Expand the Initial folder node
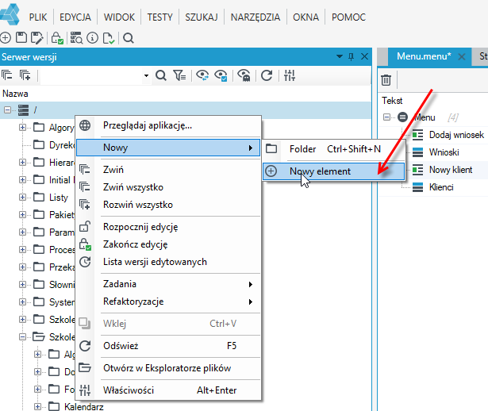 tap(22, 179)
